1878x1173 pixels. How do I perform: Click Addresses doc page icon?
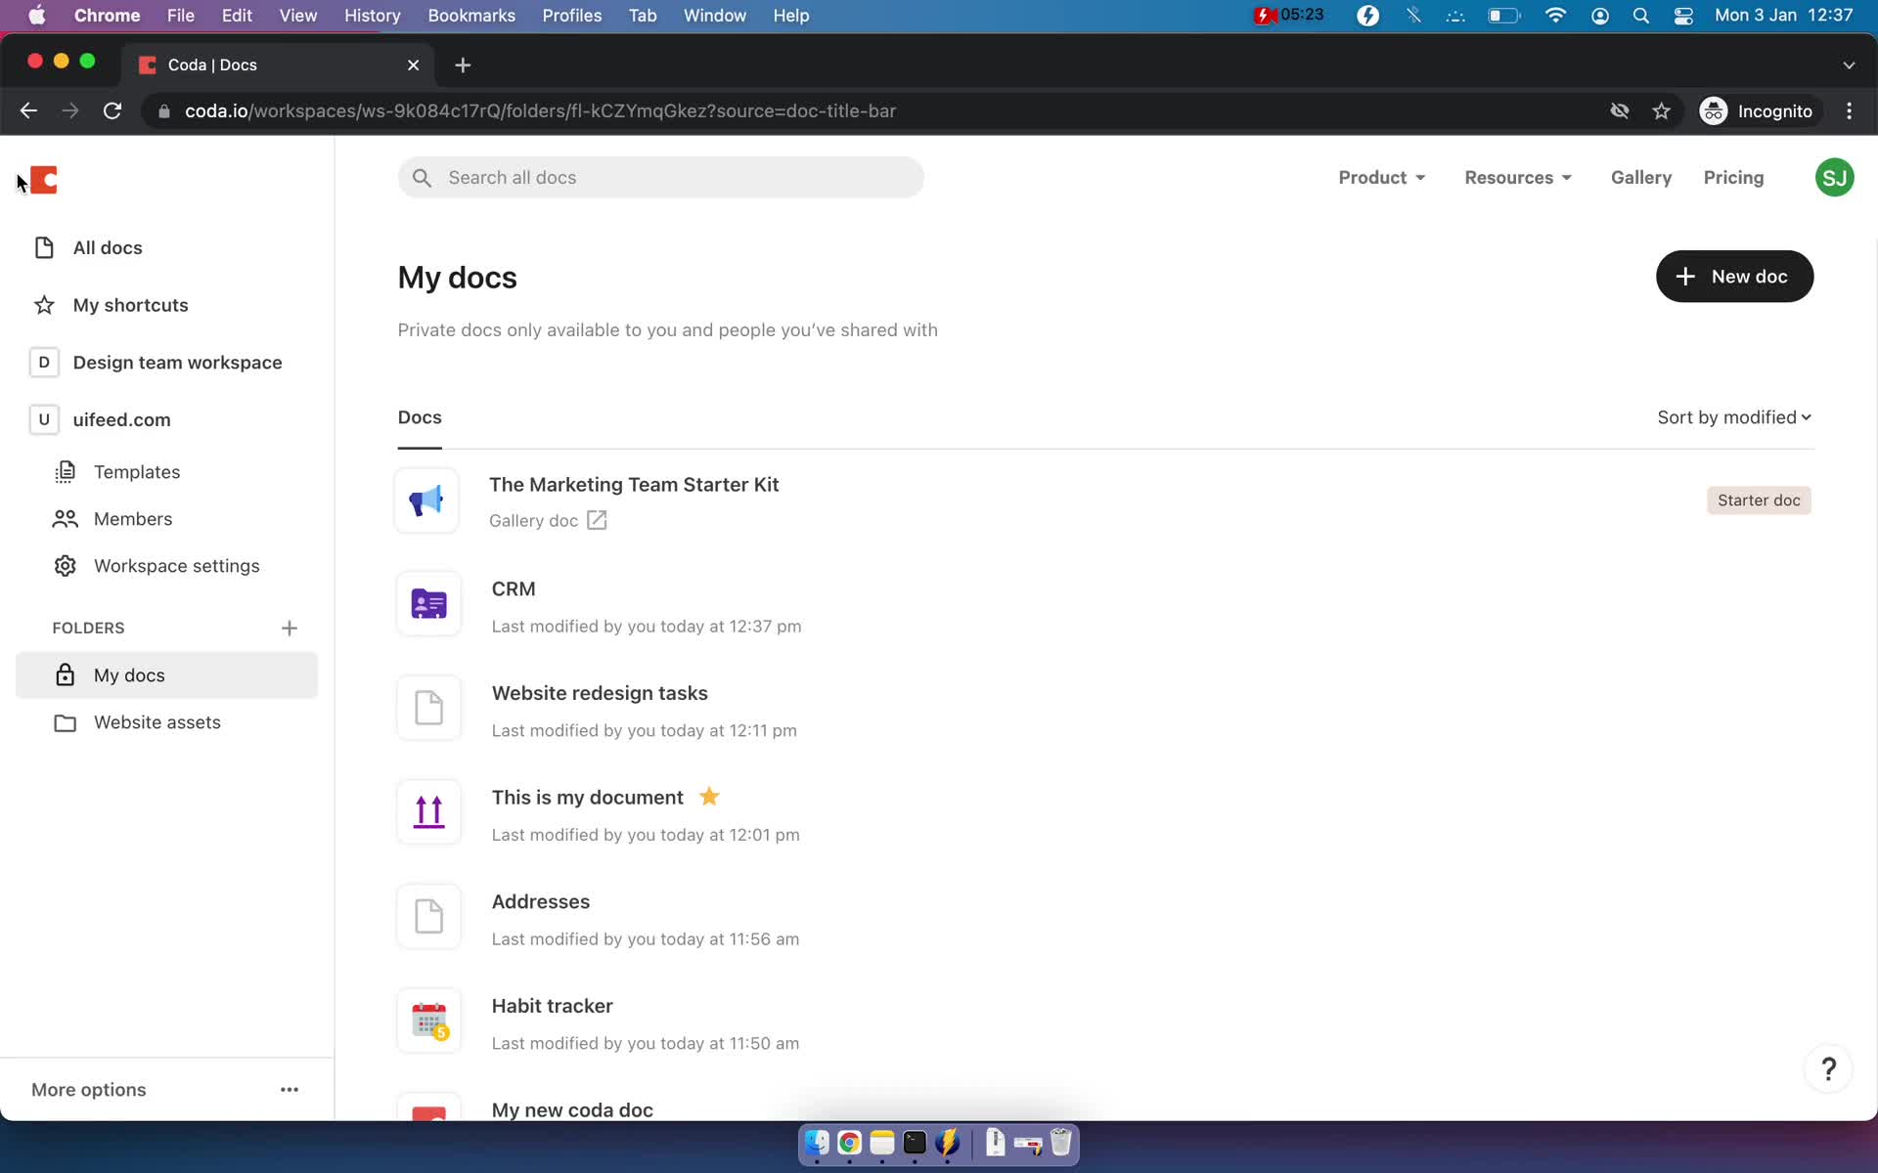(x=428, y=917)
